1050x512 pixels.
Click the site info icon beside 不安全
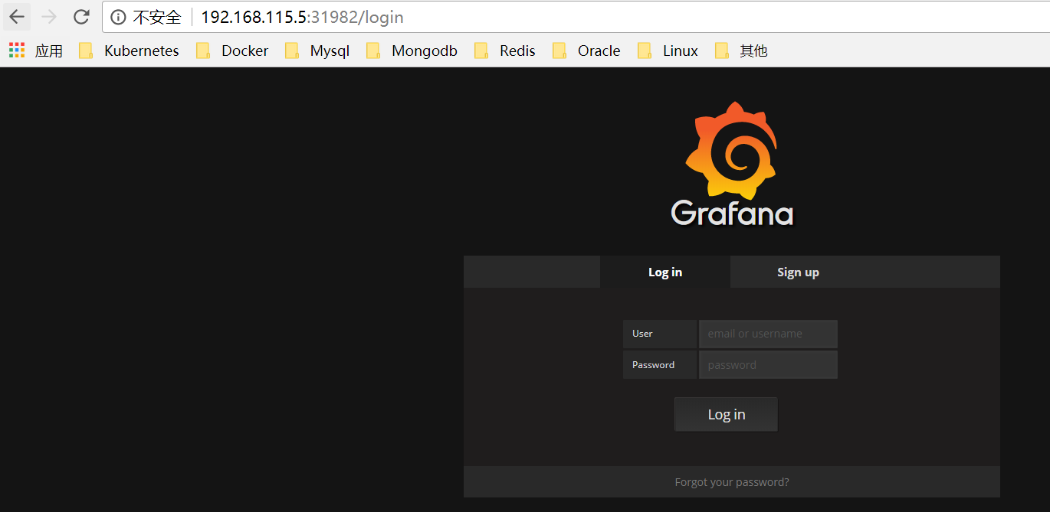pos(117,17)
